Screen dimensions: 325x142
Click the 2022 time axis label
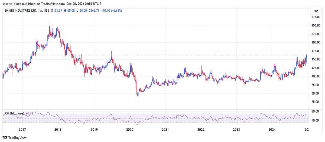[201, 130]
